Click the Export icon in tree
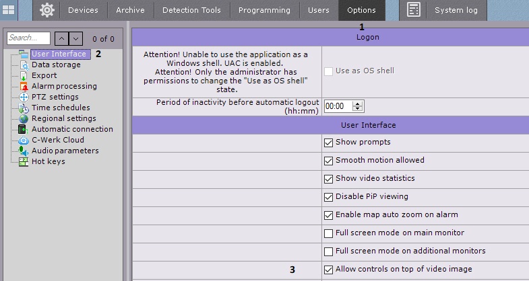Image resolution: width=529 pixels, height=281 pixels. [x=24, y=76]
